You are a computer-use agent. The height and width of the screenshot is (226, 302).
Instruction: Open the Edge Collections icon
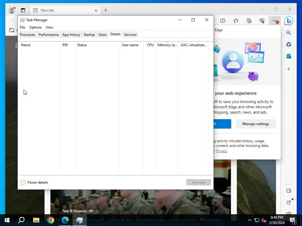249,21
